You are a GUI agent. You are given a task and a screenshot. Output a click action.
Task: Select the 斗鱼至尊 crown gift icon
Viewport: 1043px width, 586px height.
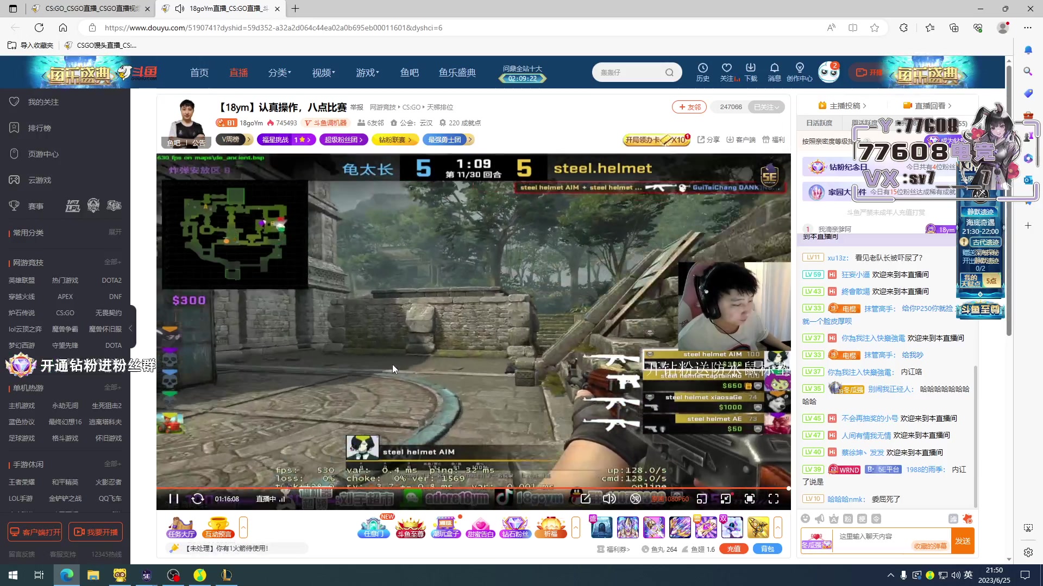point(411,527)
